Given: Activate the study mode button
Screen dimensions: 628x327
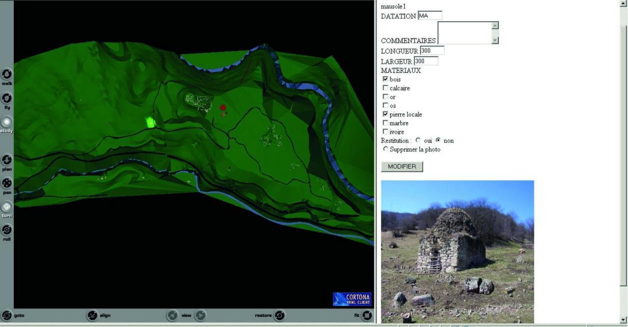Looking at the screenshot, I should (7, 122).
